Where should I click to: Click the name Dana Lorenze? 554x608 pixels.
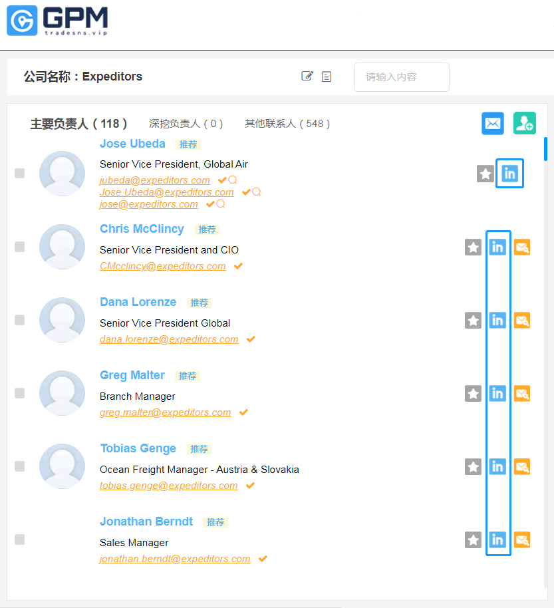[138, 302]
